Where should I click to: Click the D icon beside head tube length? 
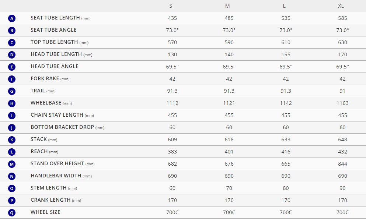coord(12,55)
